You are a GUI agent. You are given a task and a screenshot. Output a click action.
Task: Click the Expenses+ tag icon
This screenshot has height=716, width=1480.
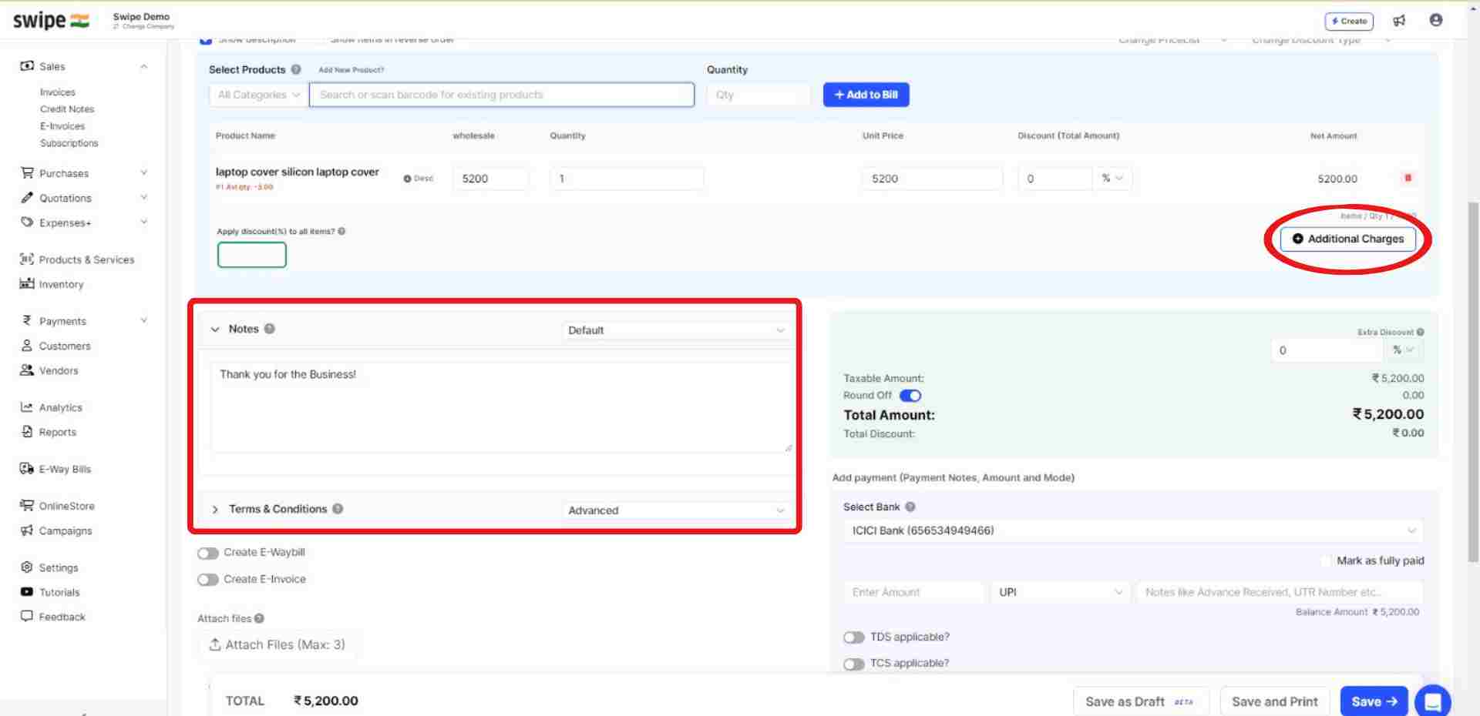click(27, 222)
